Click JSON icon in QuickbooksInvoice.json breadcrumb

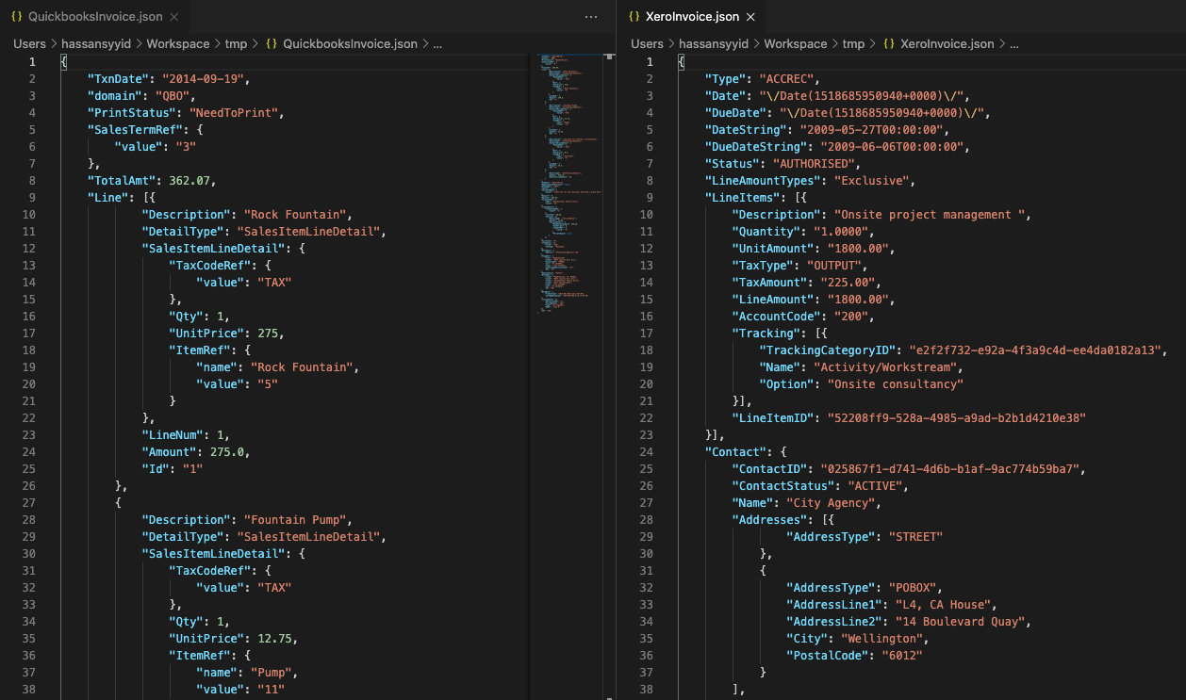pyautogui.click(x=272, y=44)
